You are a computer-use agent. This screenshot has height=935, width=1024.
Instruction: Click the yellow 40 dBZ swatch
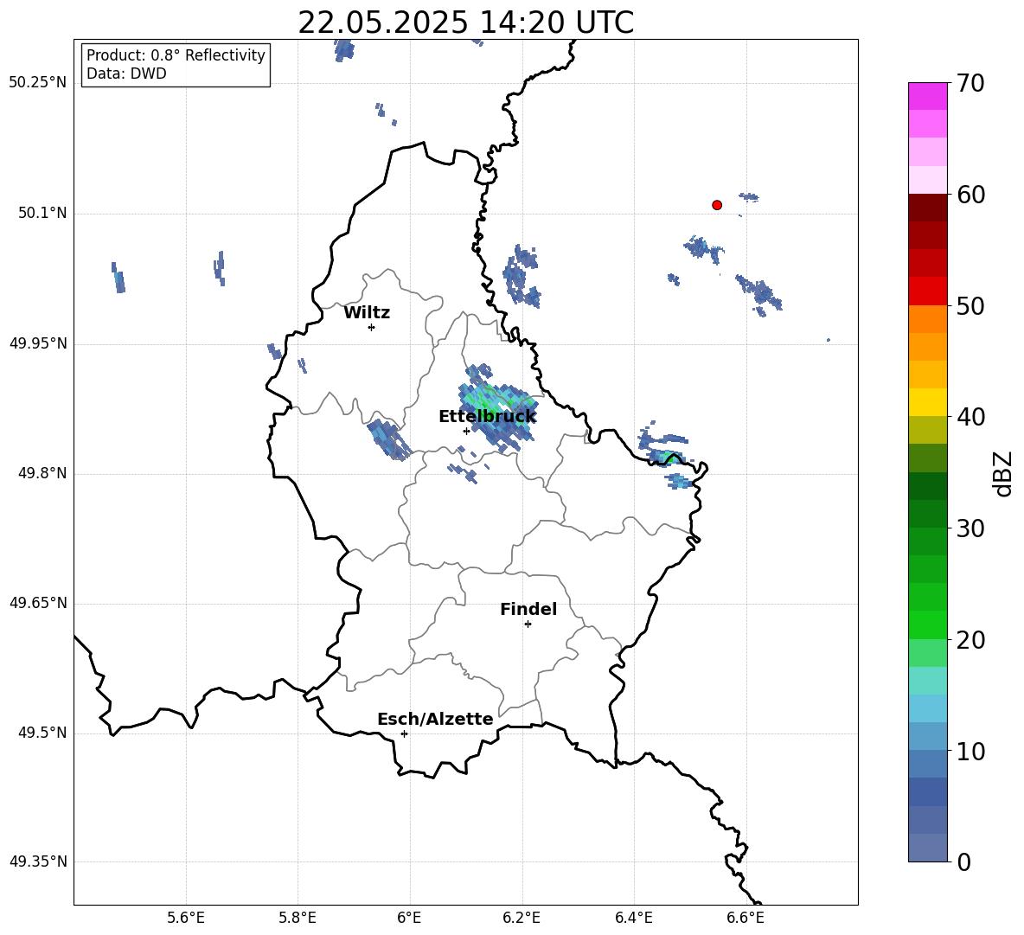927,402
